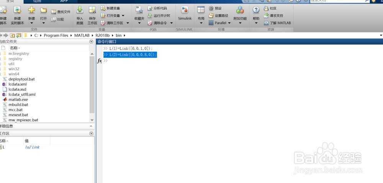Image resolution: width=383 pixels, height=183 pixels.
Task: Click 新建变量 (New Variable)
Action: pos(110,8)
